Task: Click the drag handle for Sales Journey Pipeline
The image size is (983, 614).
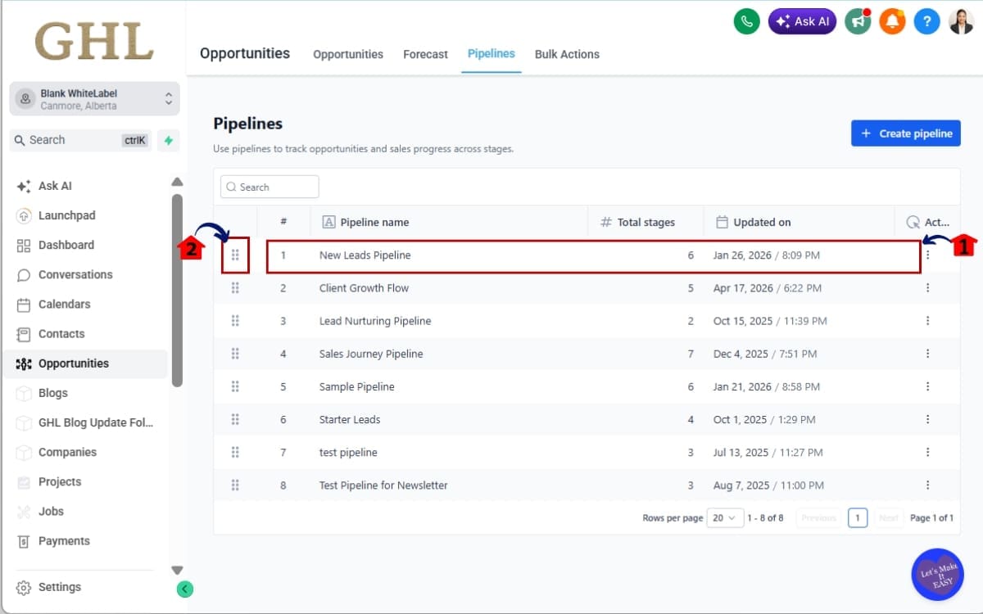Action: coord(235,354)
